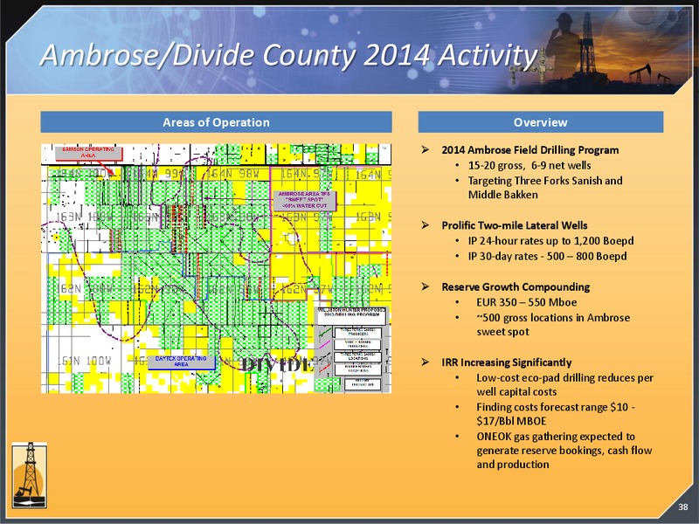
Task: Select the '15-20 gross, 6-9 net wells' bullet
Action: click(x=529, y=165)
